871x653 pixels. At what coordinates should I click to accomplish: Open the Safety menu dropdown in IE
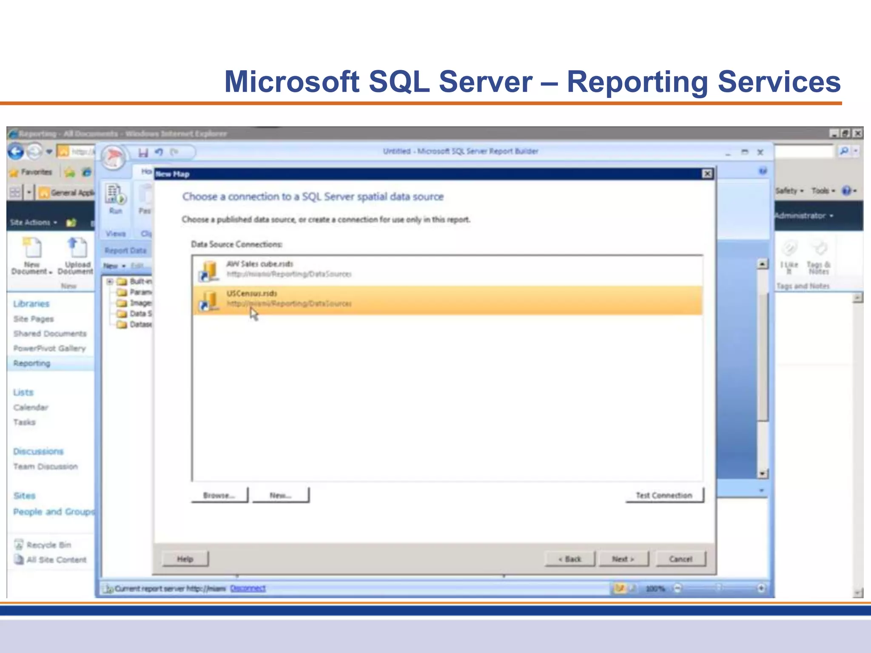pyautogui.click(x=790, y=191)
